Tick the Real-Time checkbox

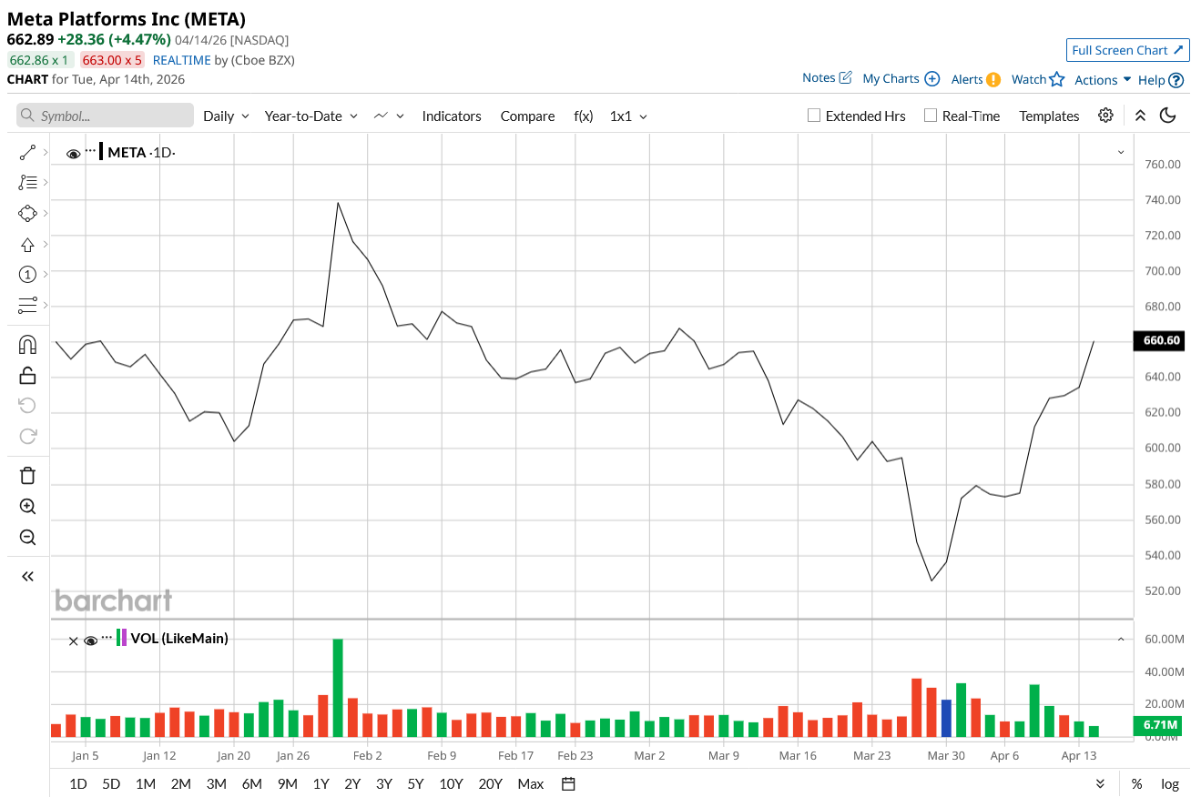coord(931,116)
